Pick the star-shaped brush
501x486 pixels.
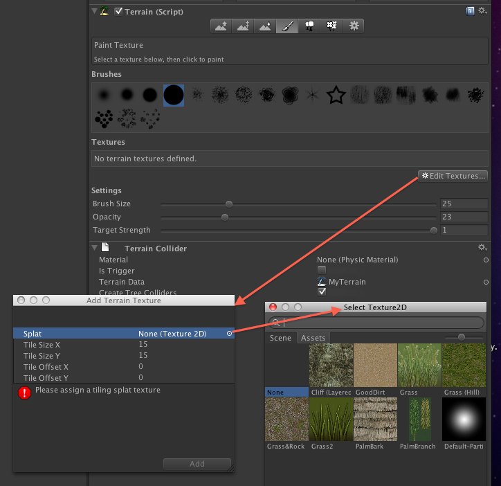pos(336,96)
